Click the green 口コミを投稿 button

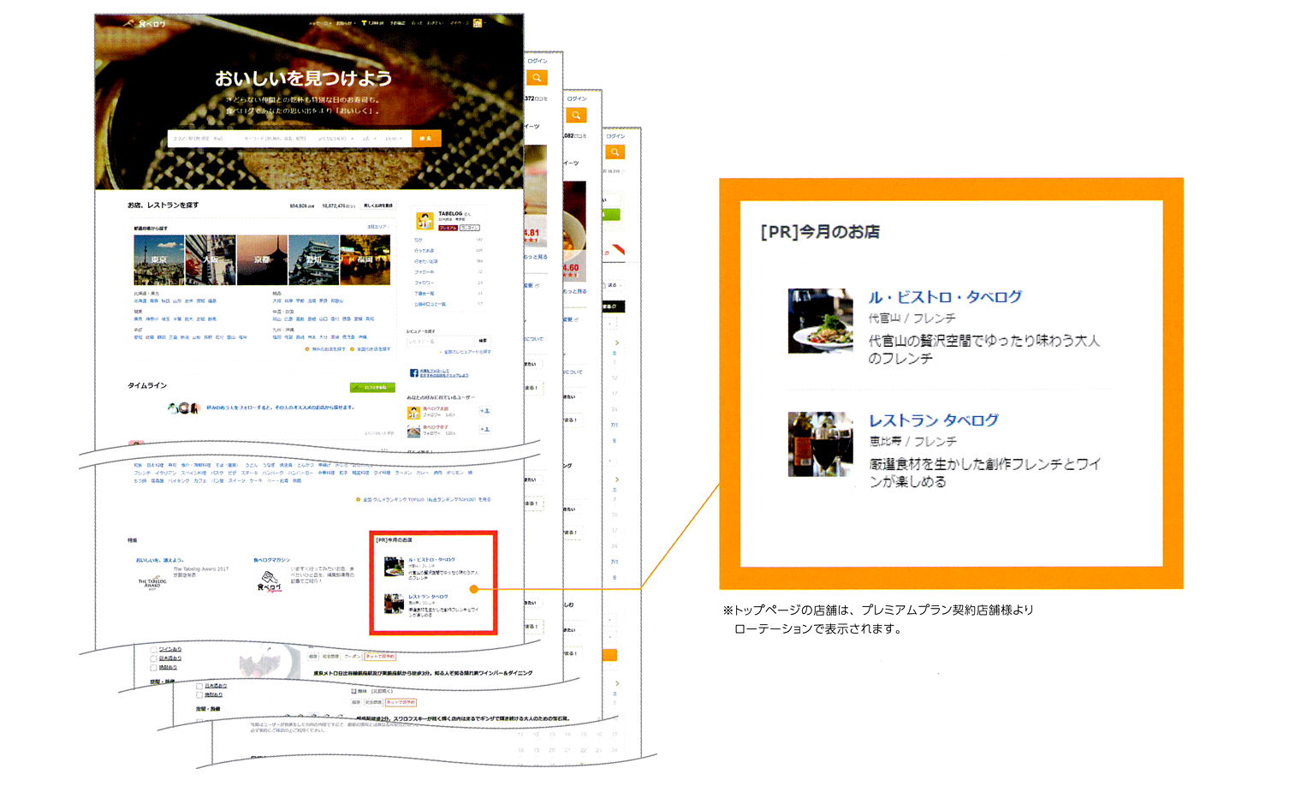pos(372,388)
